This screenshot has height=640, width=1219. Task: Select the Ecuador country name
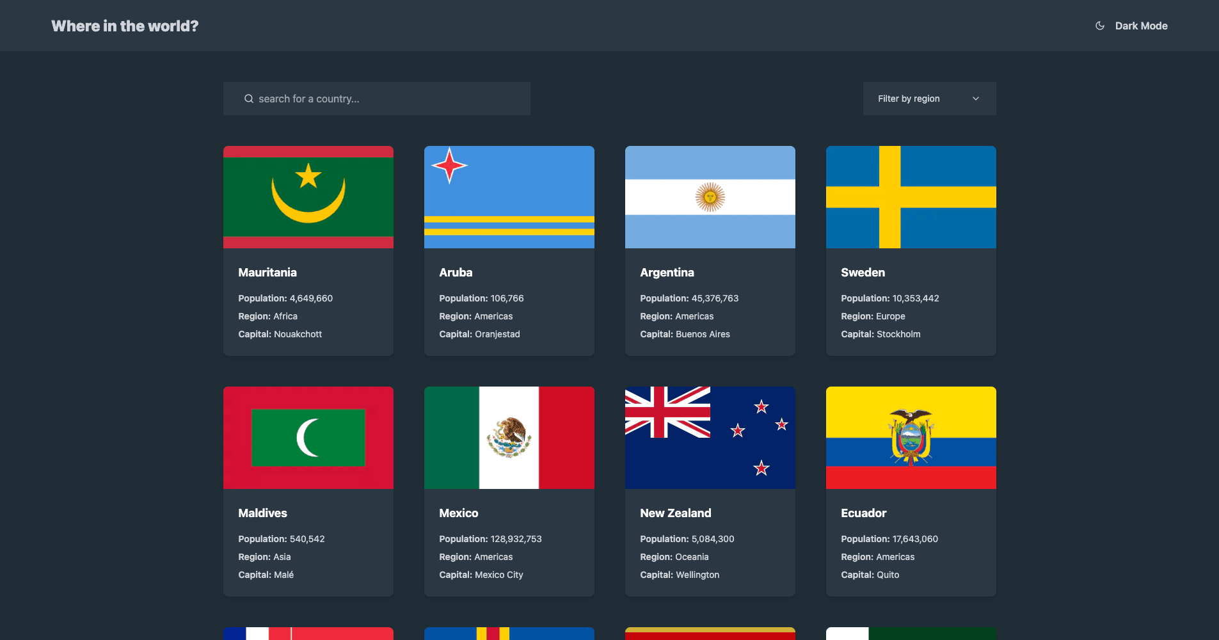click(863, 513)
